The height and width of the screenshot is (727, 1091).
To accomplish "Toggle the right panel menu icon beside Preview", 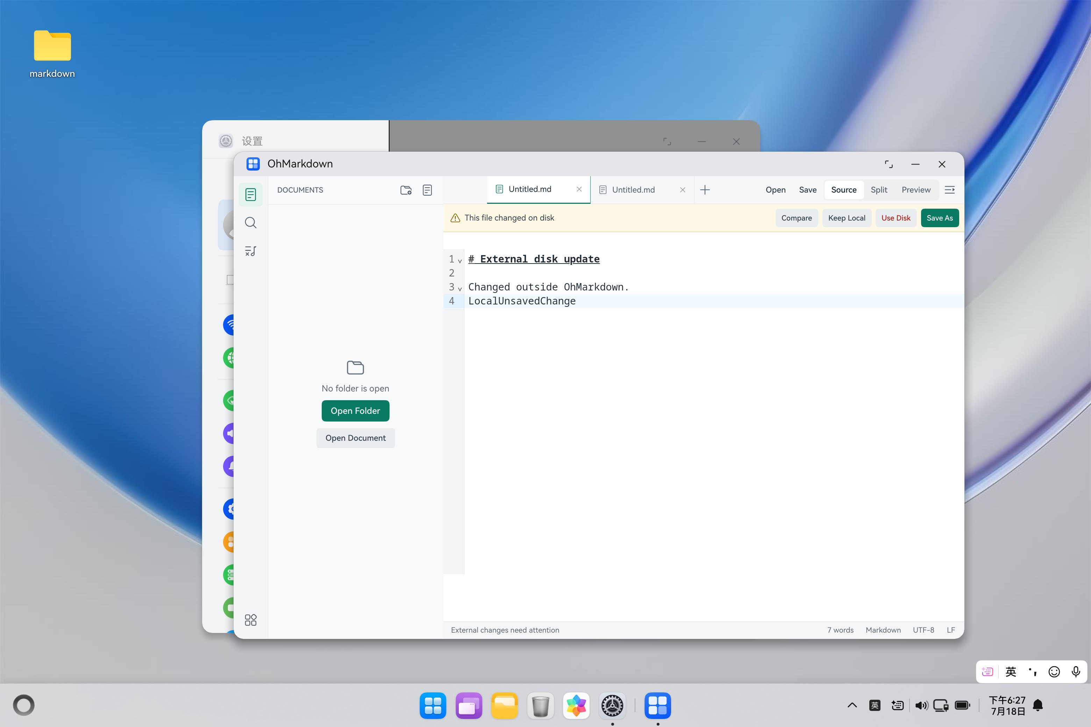I will 949,190.
